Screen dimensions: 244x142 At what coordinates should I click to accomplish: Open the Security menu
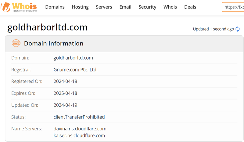tap(148, 7)
